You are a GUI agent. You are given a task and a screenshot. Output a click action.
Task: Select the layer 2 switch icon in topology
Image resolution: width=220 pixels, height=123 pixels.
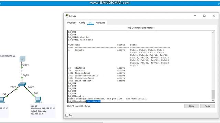click(x=22, y=84)
